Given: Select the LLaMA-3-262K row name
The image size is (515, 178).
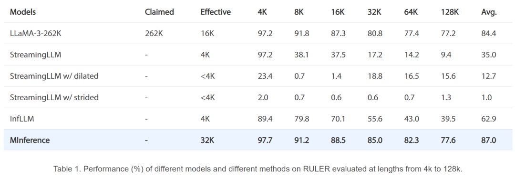Looking at the screenshot, I should (35, 33).
